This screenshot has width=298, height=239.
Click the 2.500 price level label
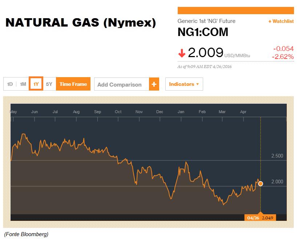pyautogui.click(x=277, y=156)
